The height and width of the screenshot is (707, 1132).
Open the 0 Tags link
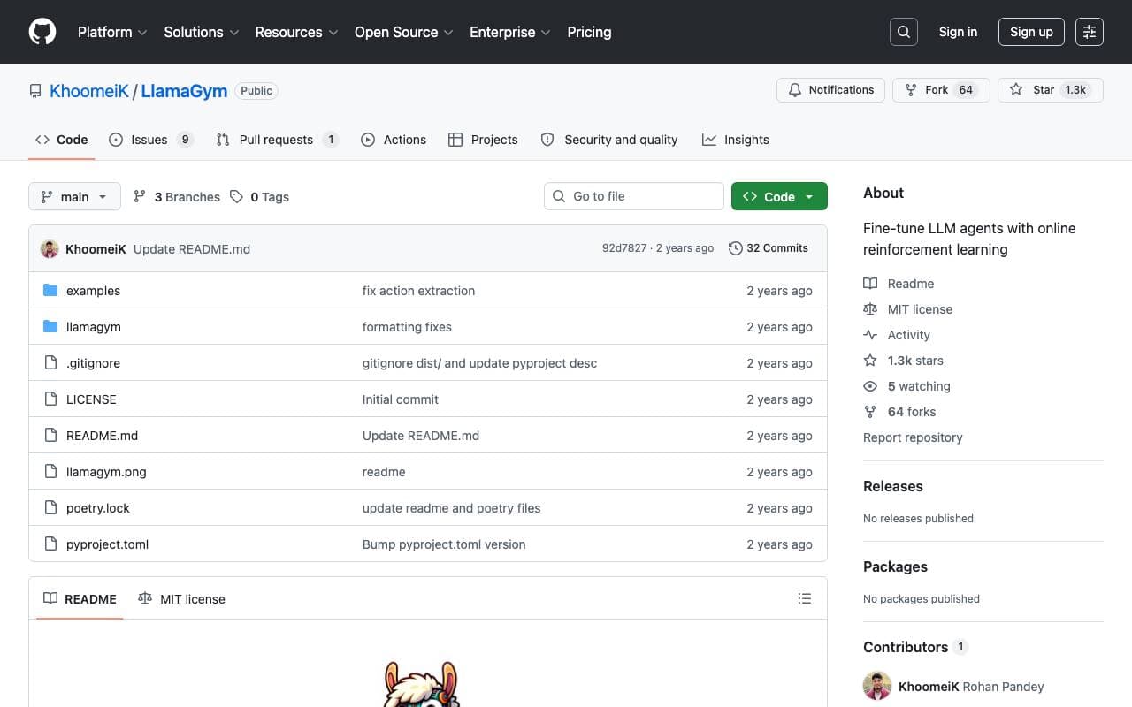click(x=260, y=197)
